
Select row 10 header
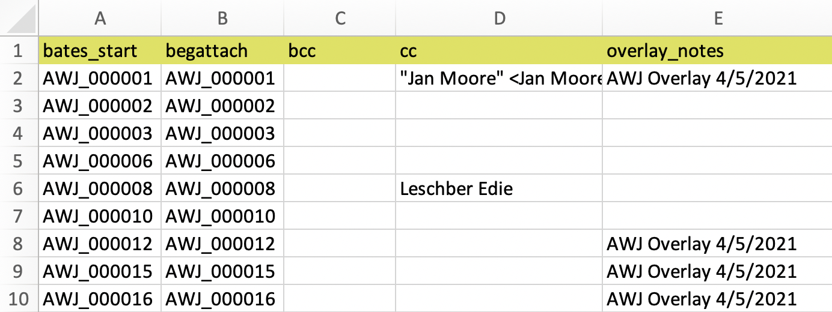19,299
